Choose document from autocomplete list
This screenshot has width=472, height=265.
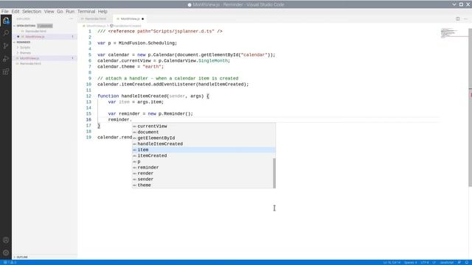pos(204,132)
